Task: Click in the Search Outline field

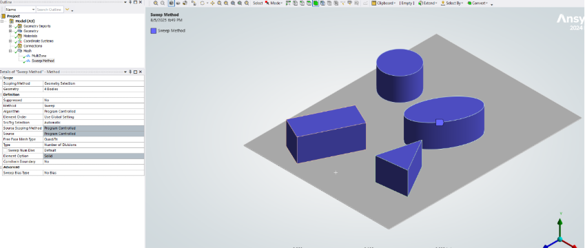Action: tap(50, 10)
